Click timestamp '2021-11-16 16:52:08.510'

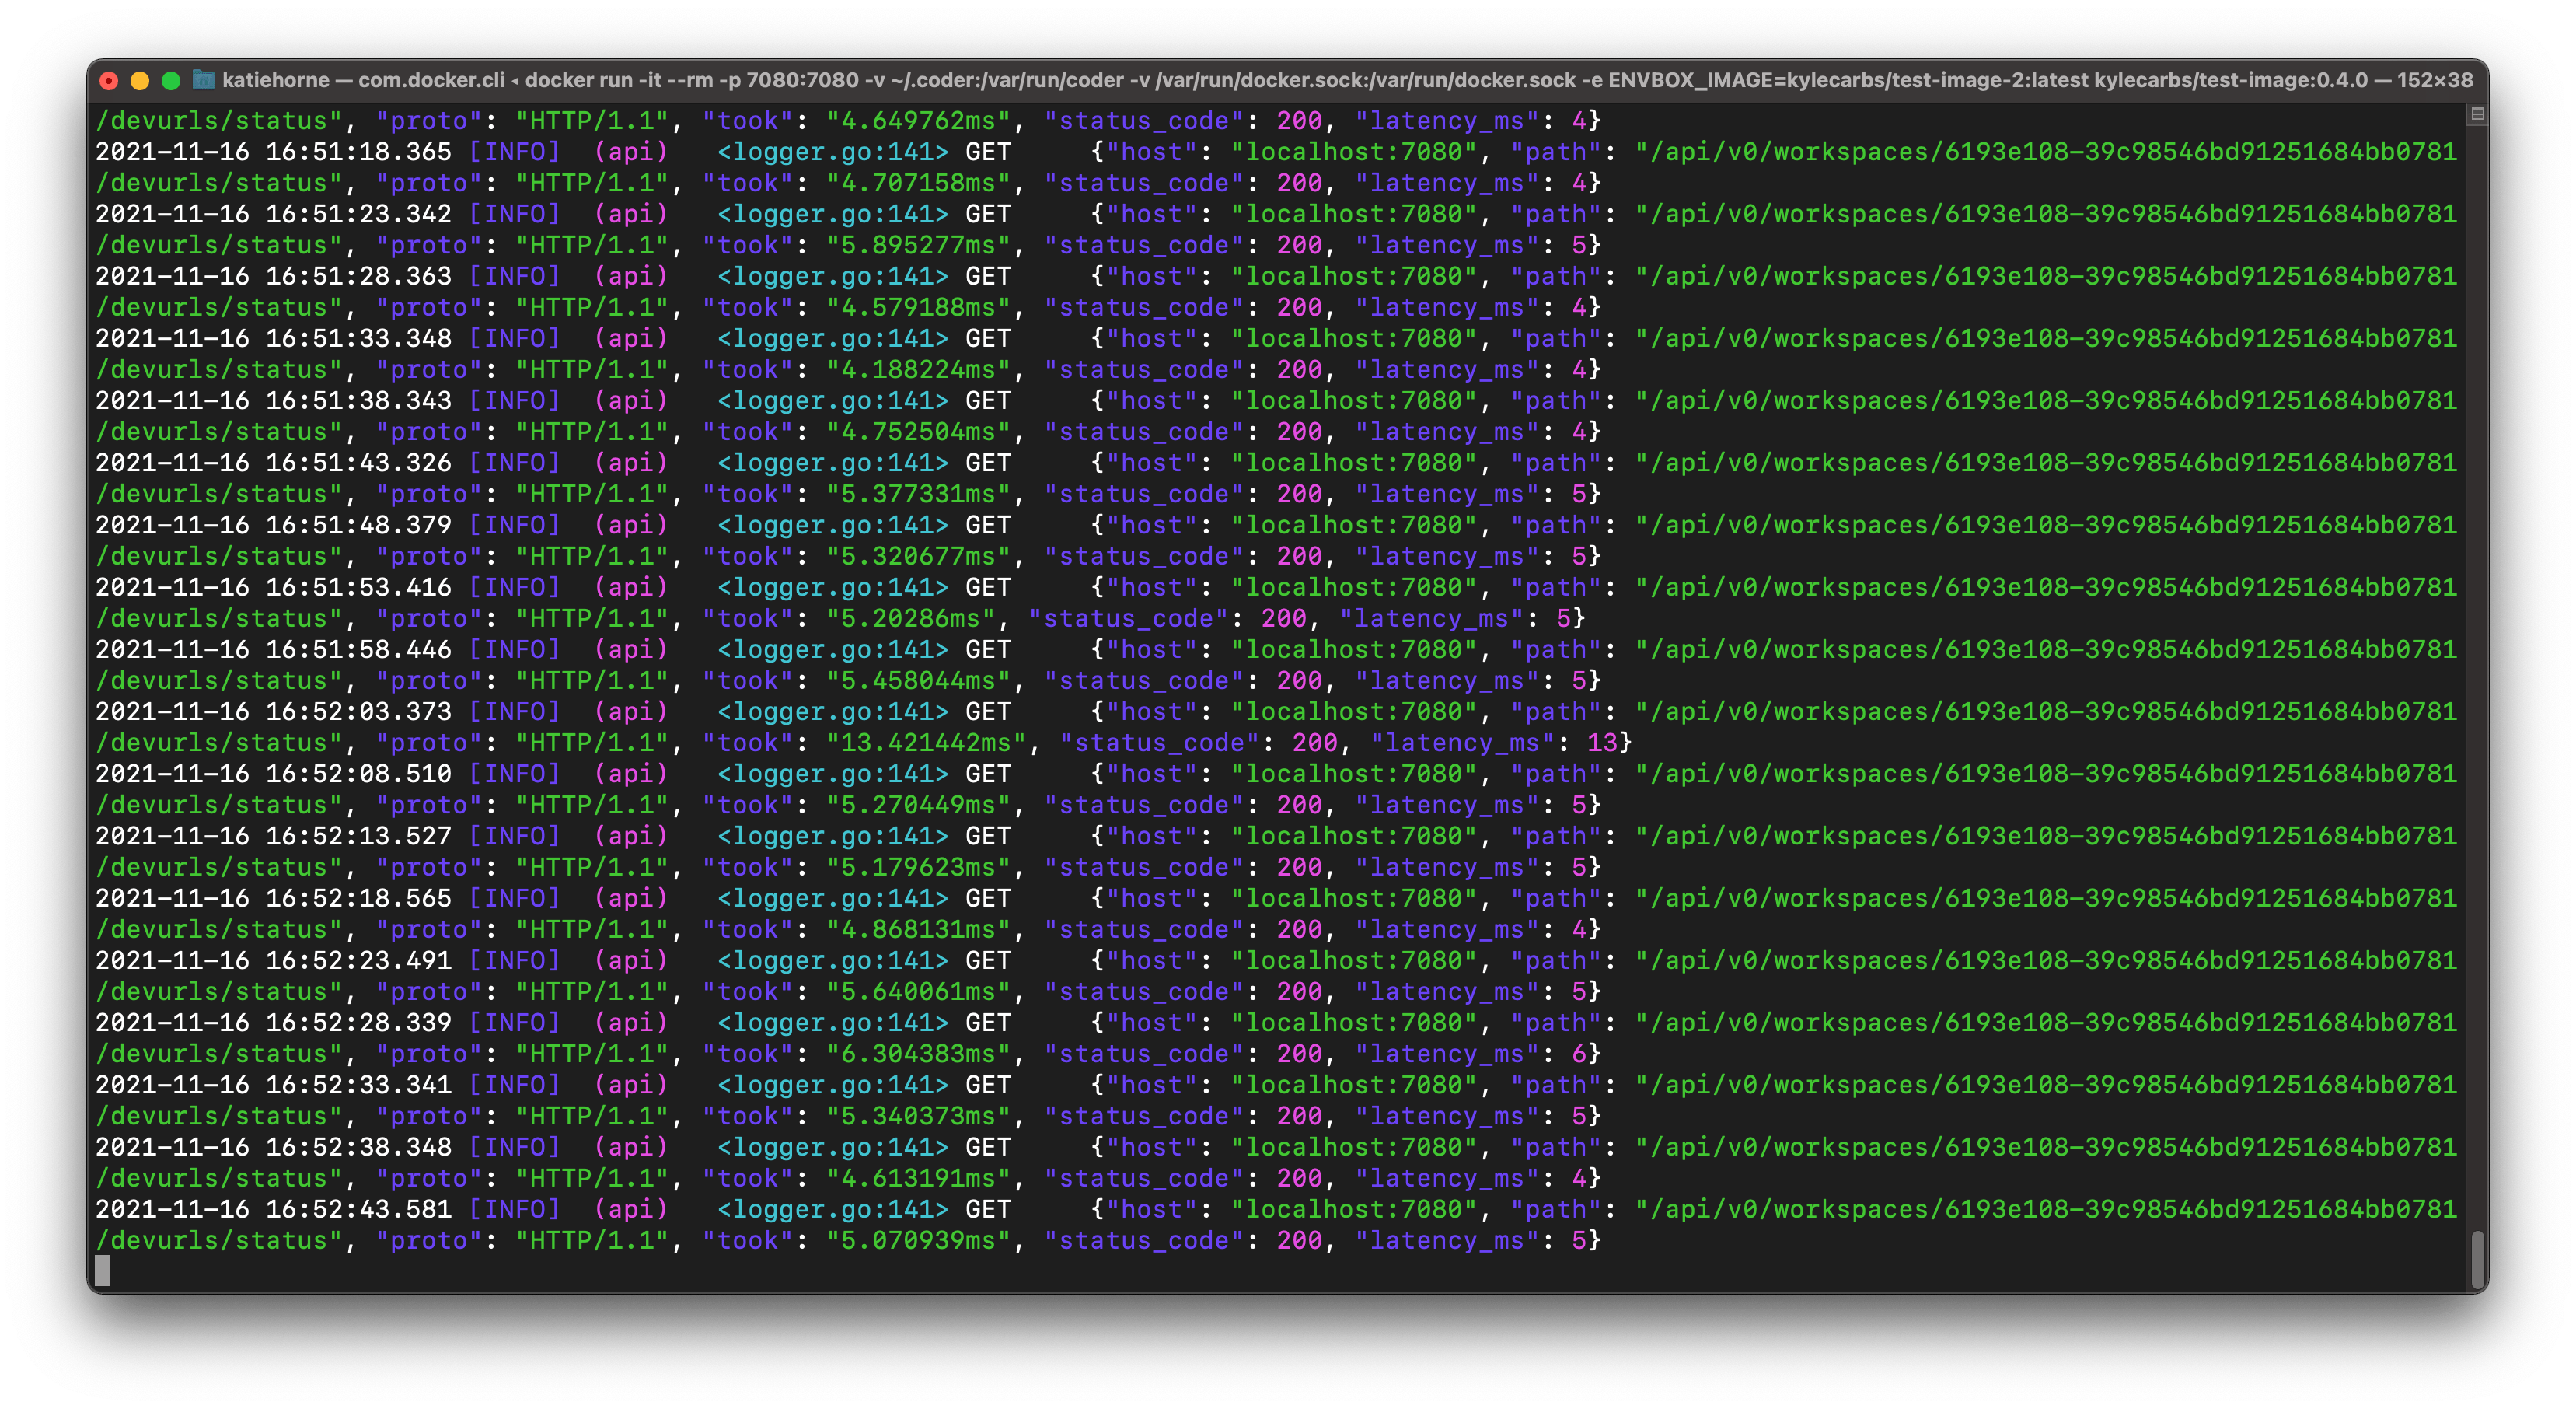pos(273,774)
